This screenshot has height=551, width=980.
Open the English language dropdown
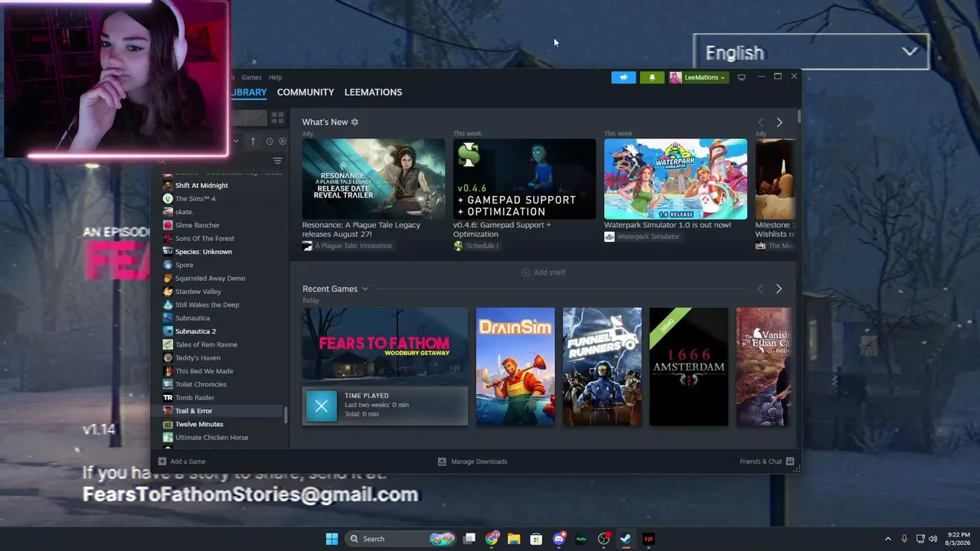click(811, 52)
